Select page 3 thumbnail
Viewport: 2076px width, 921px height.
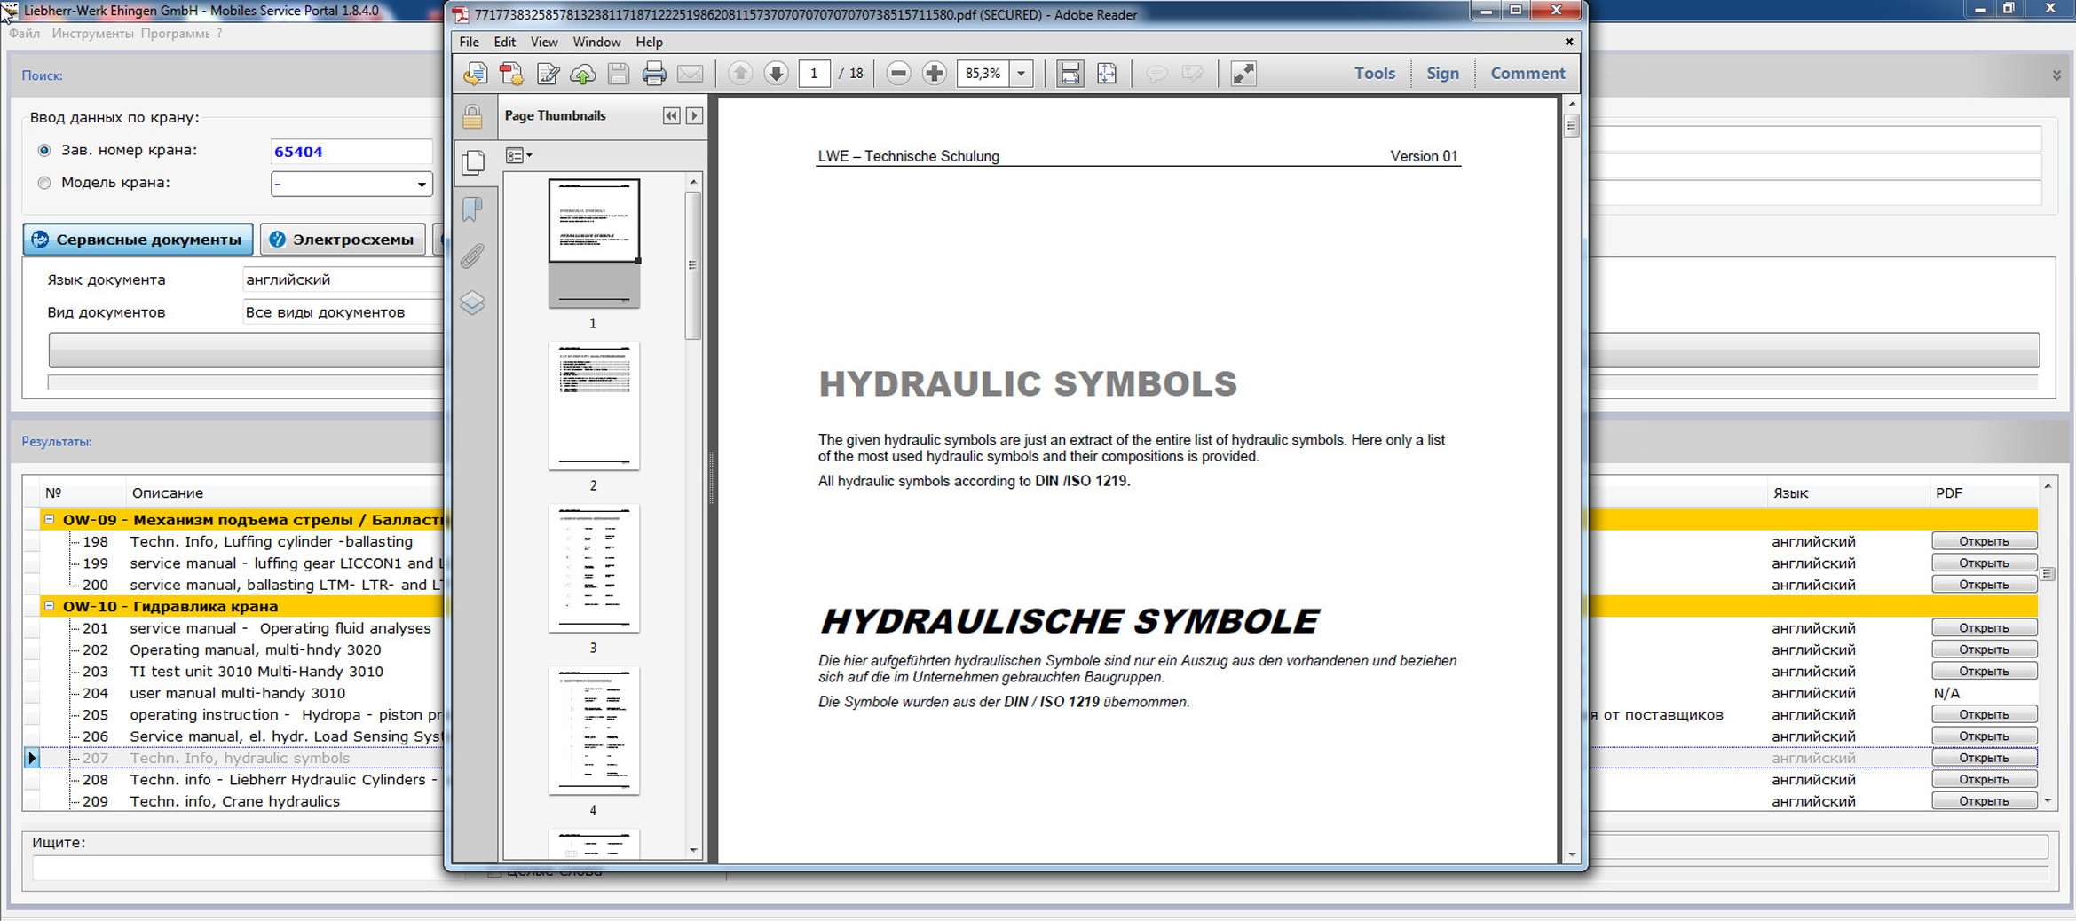pyautogui.click(x=594, y=569)
